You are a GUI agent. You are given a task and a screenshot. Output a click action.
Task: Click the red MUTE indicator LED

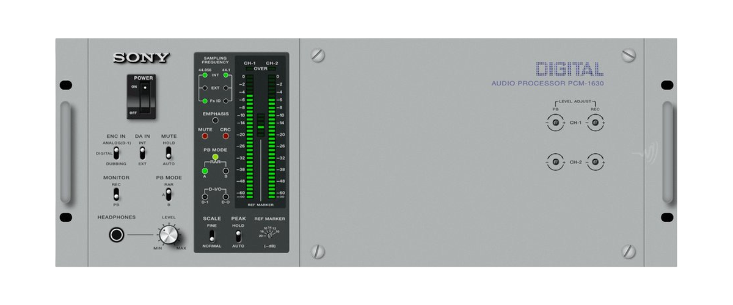click(x=205, y=135)
